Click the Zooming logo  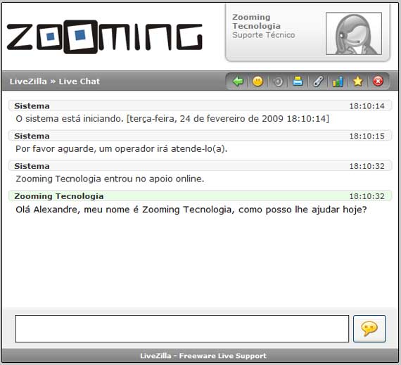click(x=105, y=37)
